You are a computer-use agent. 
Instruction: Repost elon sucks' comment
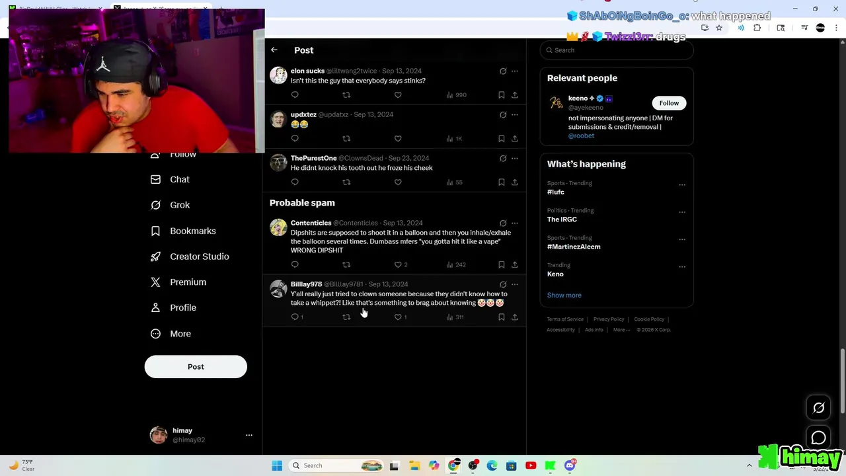pos(346,95)
